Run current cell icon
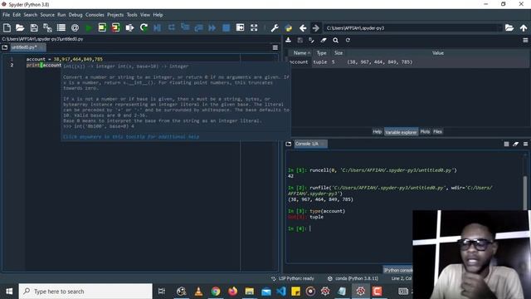The image size is (531, 299). [x=102, y=27]
